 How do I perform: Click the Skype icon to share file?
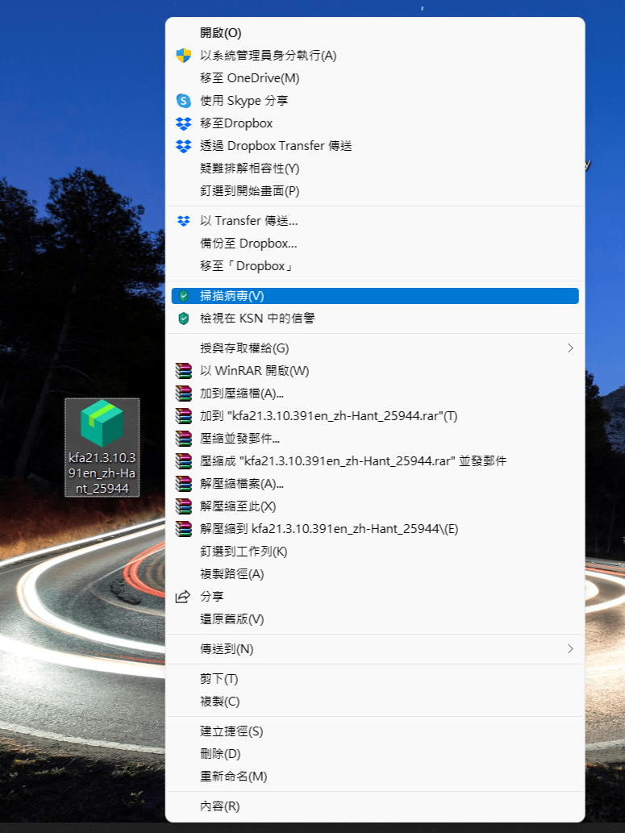[x=183, y=101]
